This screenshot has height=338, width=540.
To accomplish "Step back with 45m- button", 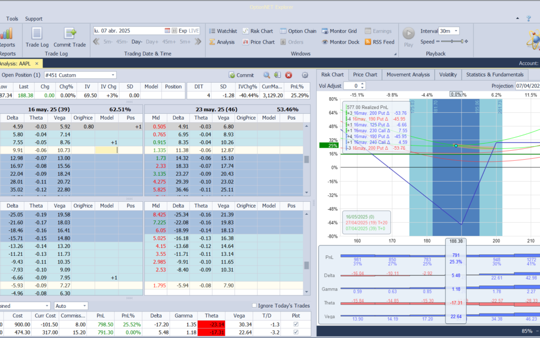I will point(122,42).
